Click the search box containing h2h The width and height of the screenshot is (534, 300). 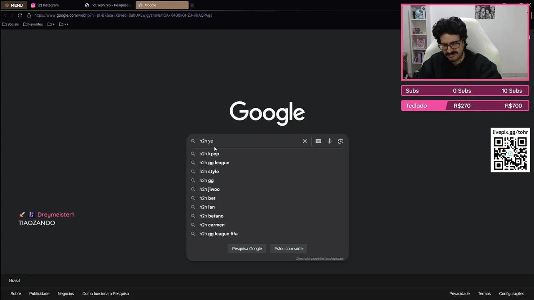coord(249,141)
